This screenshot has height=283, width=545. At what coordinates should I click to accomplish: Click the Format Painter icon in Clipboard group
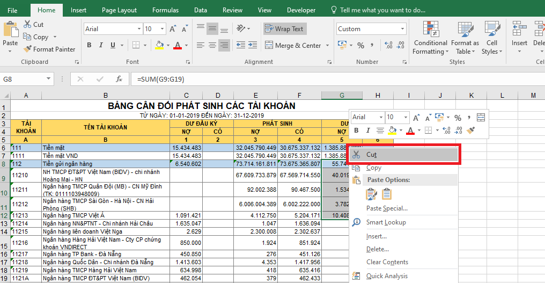[x=28, y=49]
